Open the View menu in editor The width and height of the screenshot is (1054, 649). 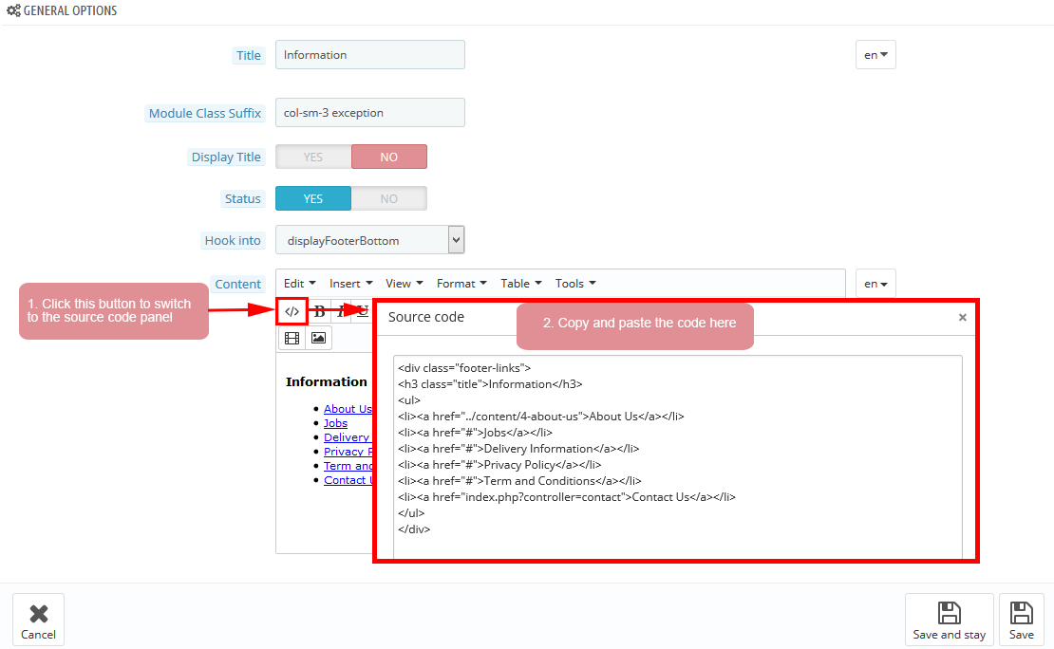click(404, 284)
